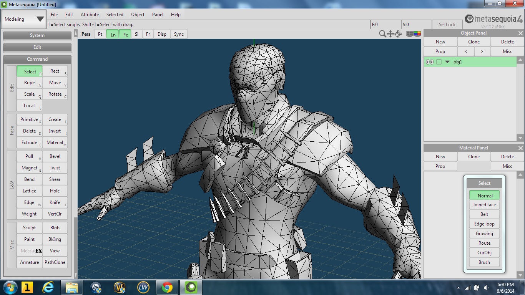The height and width of the screenshot is (295, 525).
Task: Open the Attribute menu
Action: [90, 15]
